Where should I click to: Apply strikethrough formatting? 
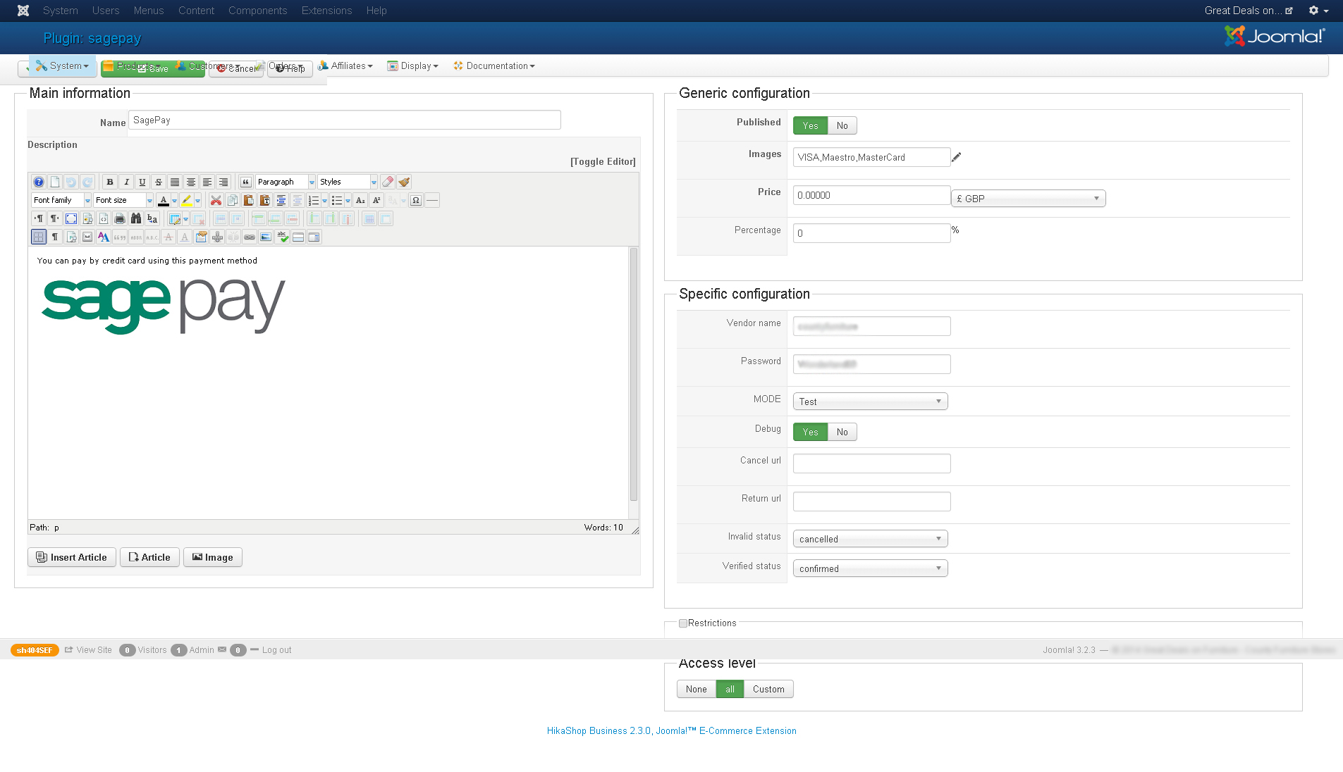(x=159, y=182)
